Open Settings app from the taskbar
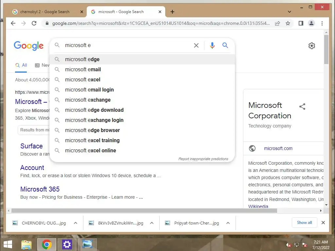 coord(67,244)
